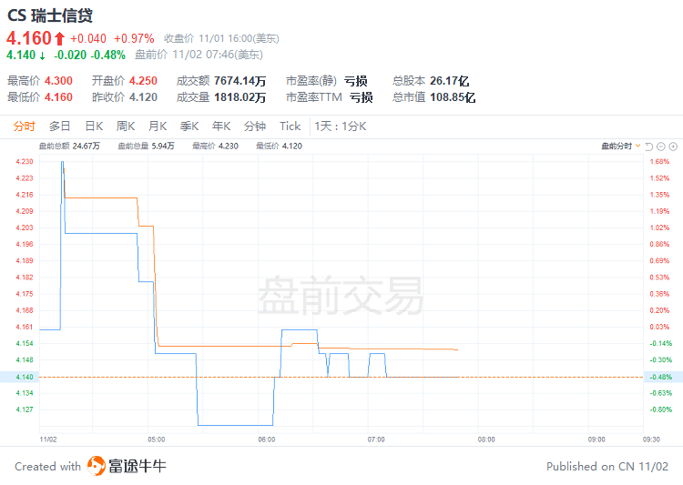This screenshot has height=485, width=683.
Task: Click 昨收价 value 4.120
Action: [x=143, y=97]
